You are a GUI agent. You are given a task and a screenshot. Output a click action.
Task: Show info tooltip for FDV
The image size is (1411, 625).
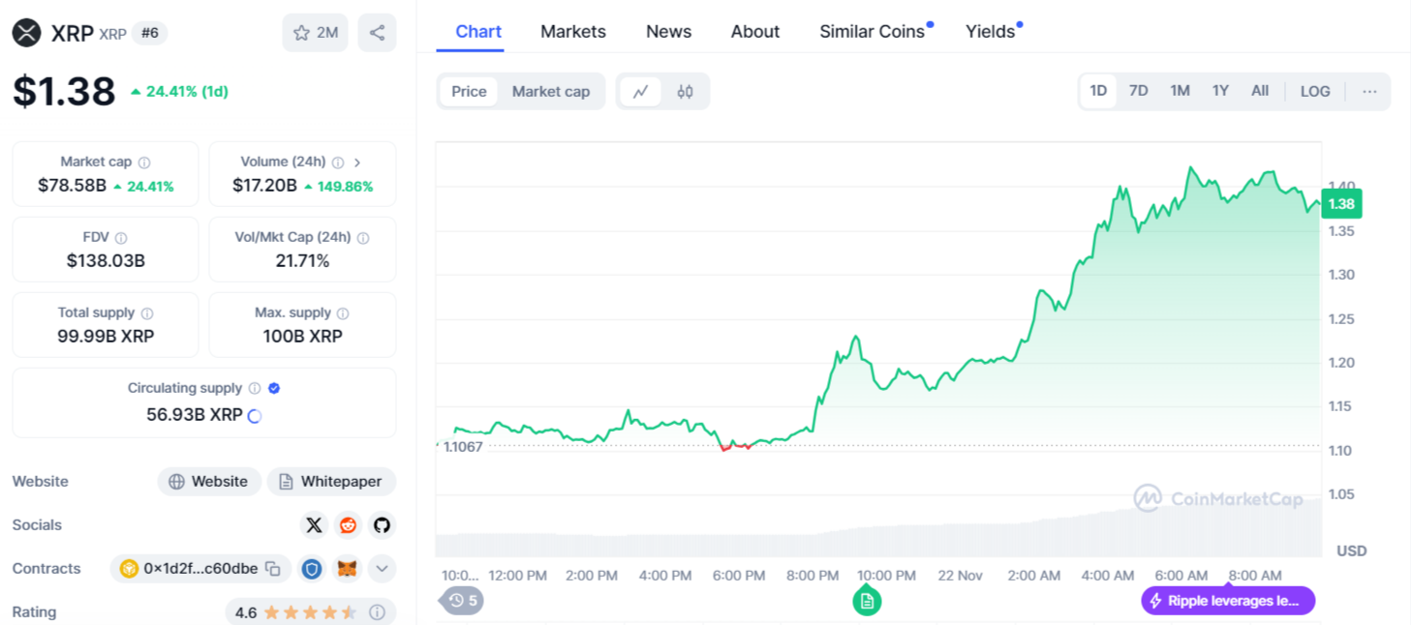[121, 238]
